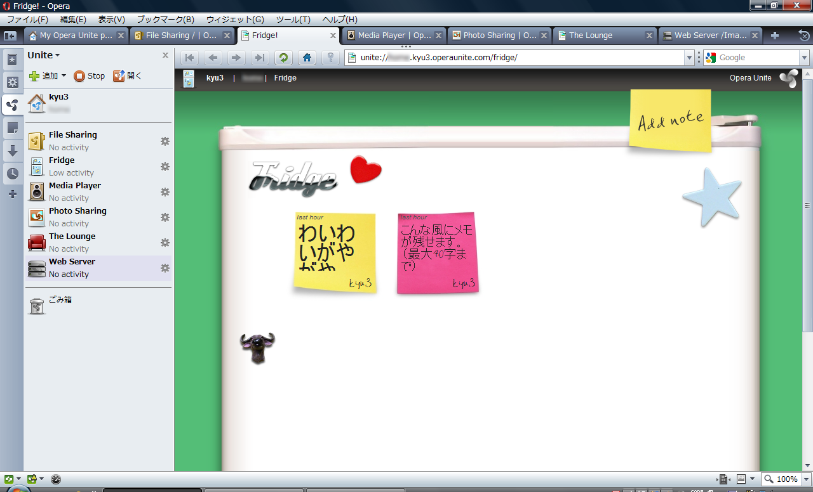Viewport: 813px width, 492px height.
Task: Switch to My Opera Unite tab
Action: click(x=76, y=36)
